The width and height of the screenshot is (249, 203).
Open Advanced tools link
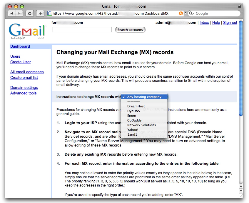24,93
